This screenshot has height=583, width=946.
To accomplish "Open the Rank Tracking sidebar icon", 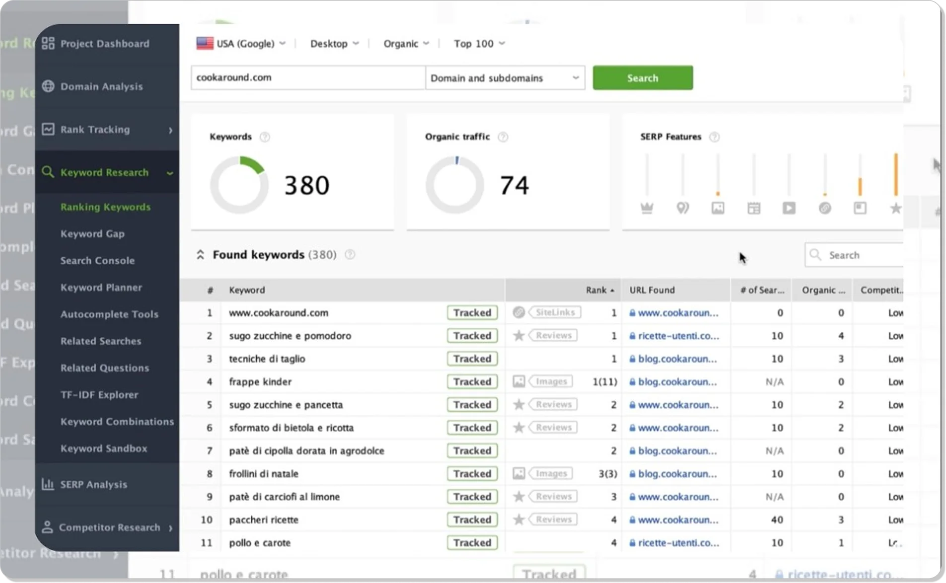I will (x=48, y=129).
